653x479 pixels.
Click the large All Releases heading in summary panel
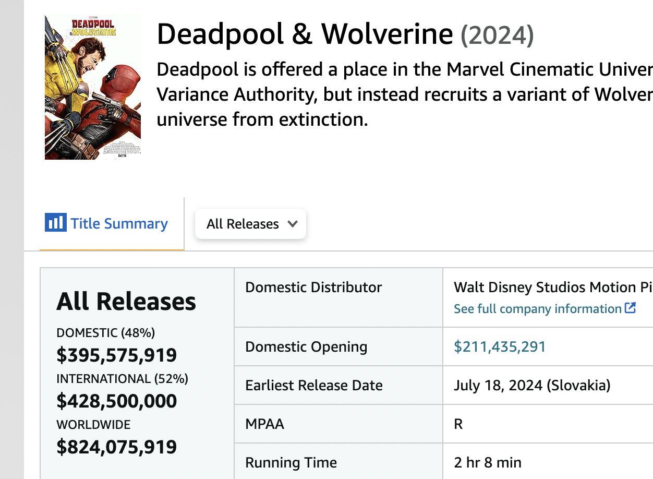pyautogui.click(x=126, y=301)
